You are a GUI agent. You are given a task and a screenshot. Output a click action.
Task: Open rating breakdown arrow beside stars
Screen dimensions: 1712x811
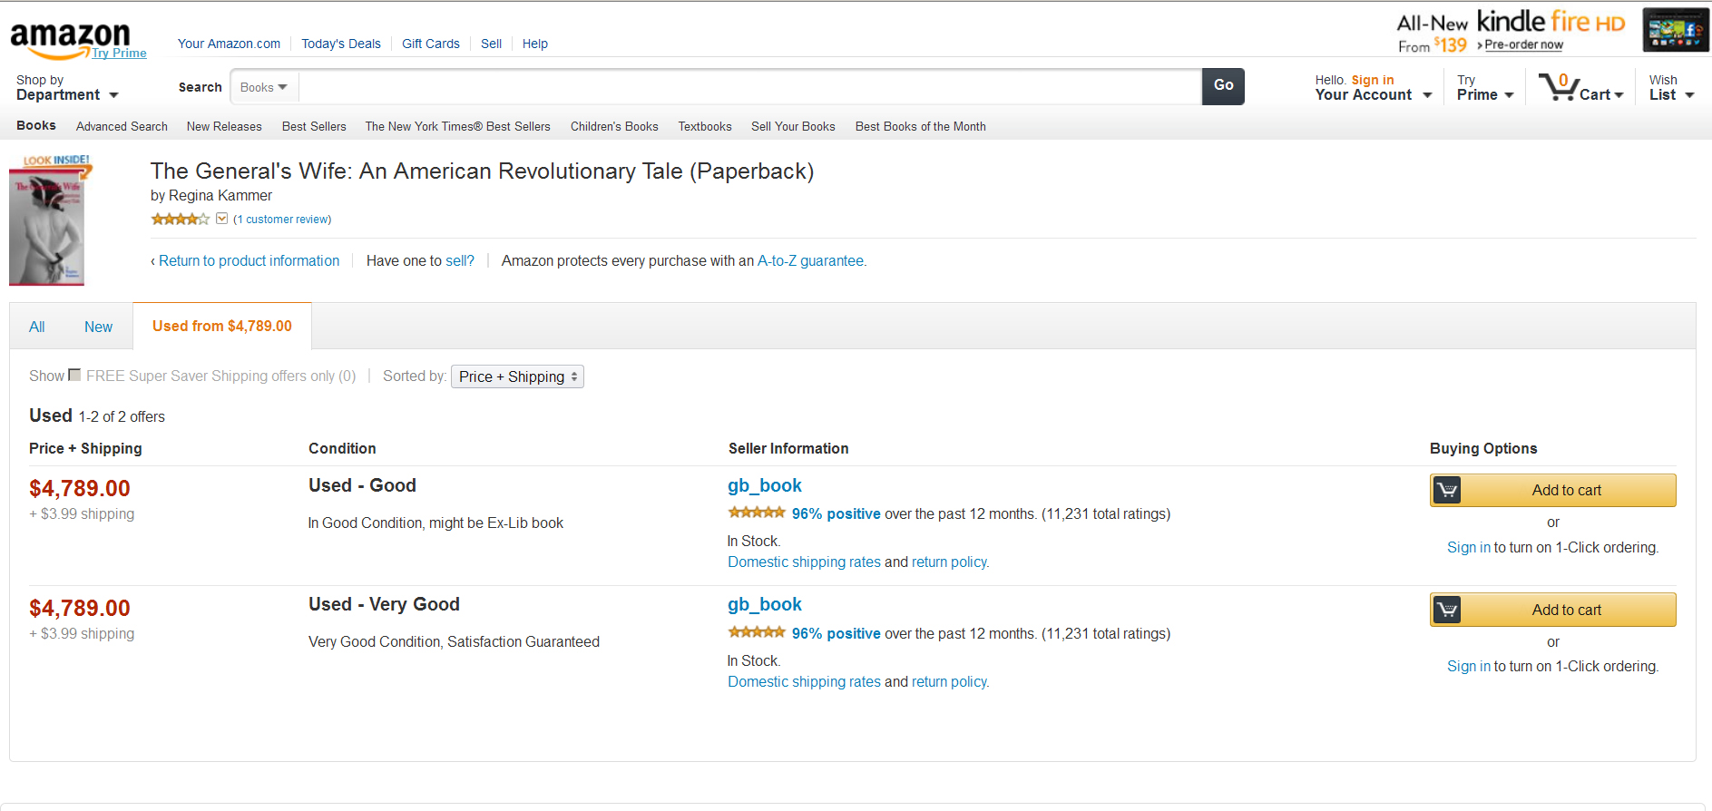221,219
